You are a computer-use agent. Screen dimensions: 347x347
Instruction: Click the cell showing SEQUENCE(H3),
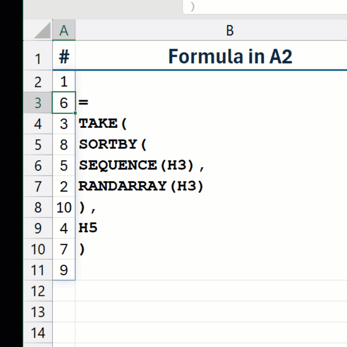pos(141,165)
